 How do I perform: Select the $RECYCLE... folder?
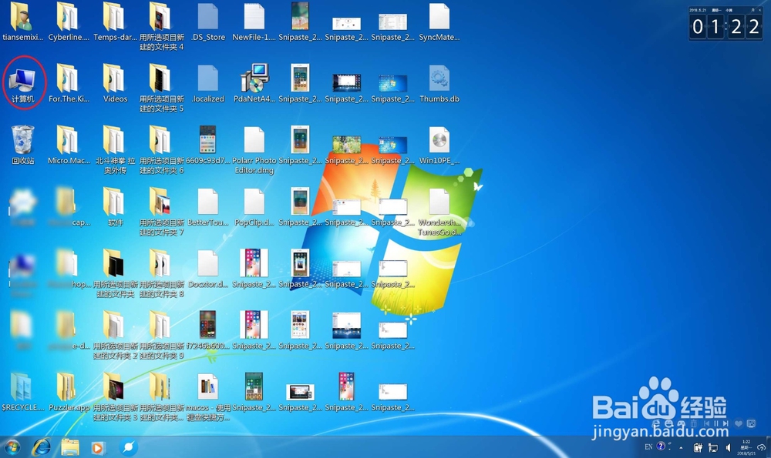(22, 393)
